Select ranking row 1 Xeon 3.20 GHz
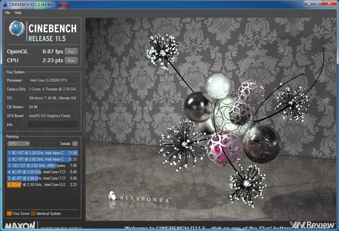Image resolution: width=339 pixels, height=231 pixels. click(x=42, y=153)
